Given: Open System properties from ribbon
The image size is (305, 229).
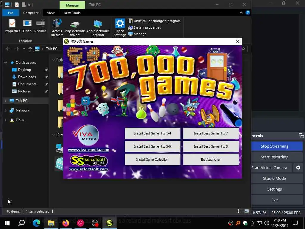Looking at the screenshot, I should 144,27.
